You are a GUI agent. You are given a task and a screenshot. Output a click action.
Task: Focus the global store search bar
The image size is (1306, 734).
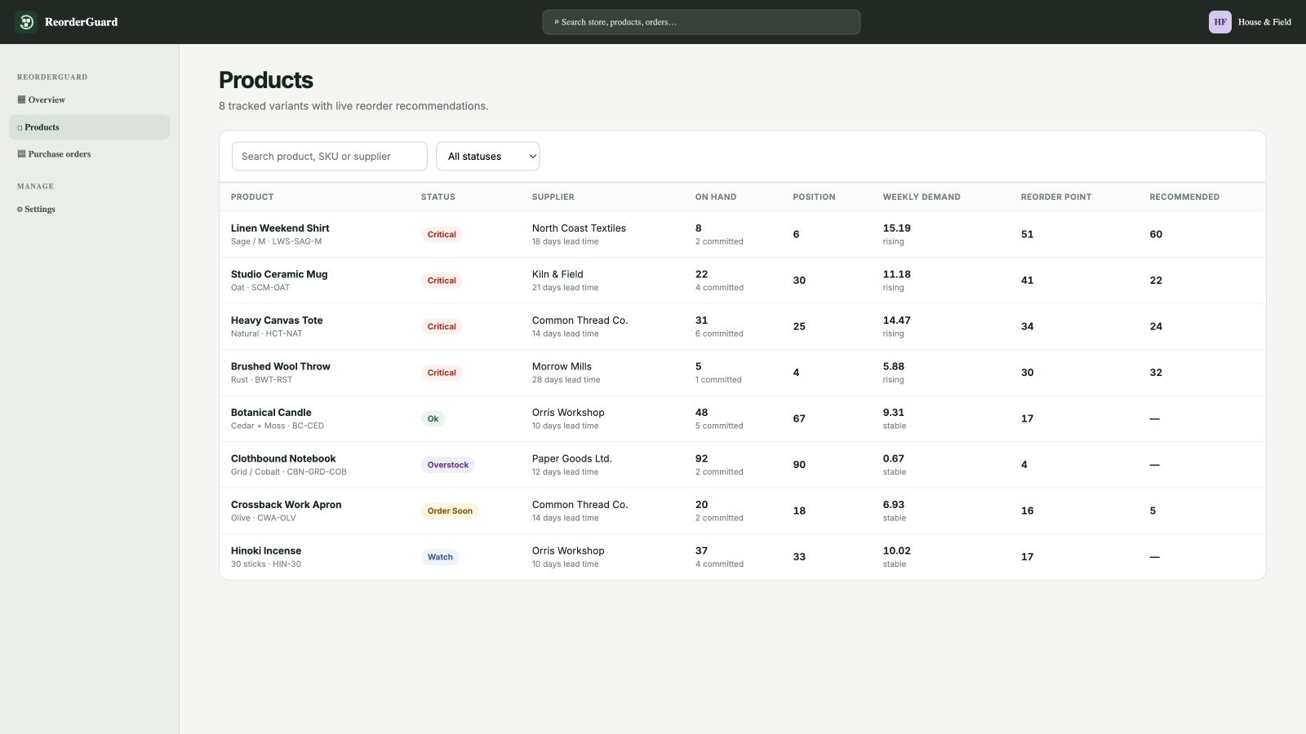tap(701, 22)
